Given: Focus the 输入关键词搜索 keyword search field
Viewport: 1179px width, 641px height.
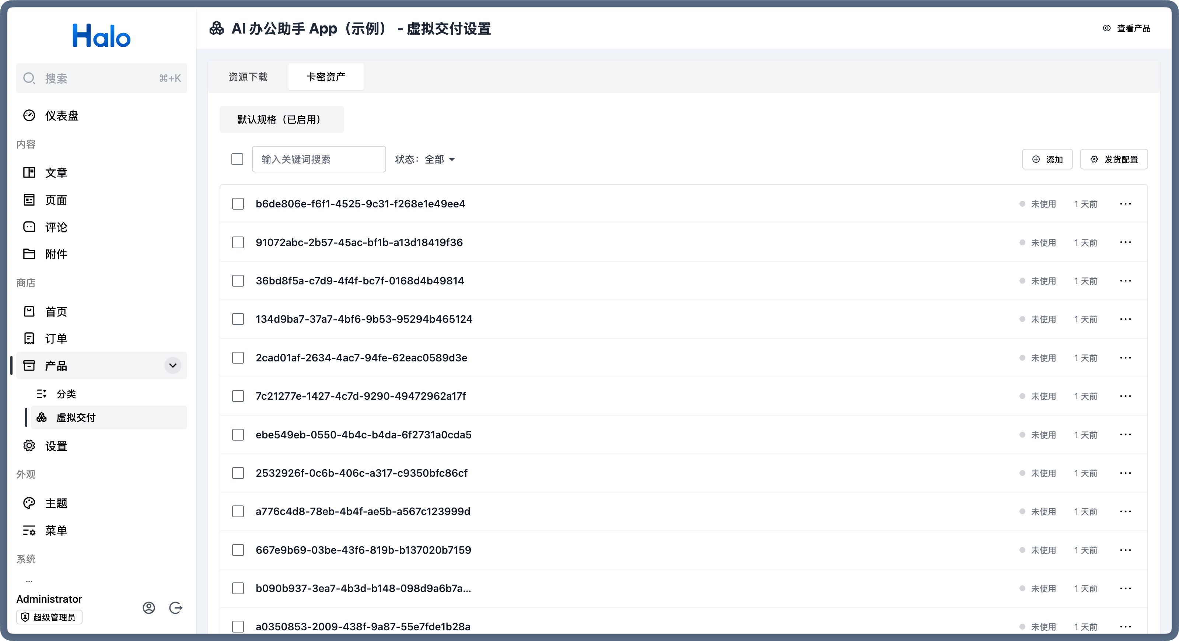Looking at the screenshot, I should coord(319,159).
